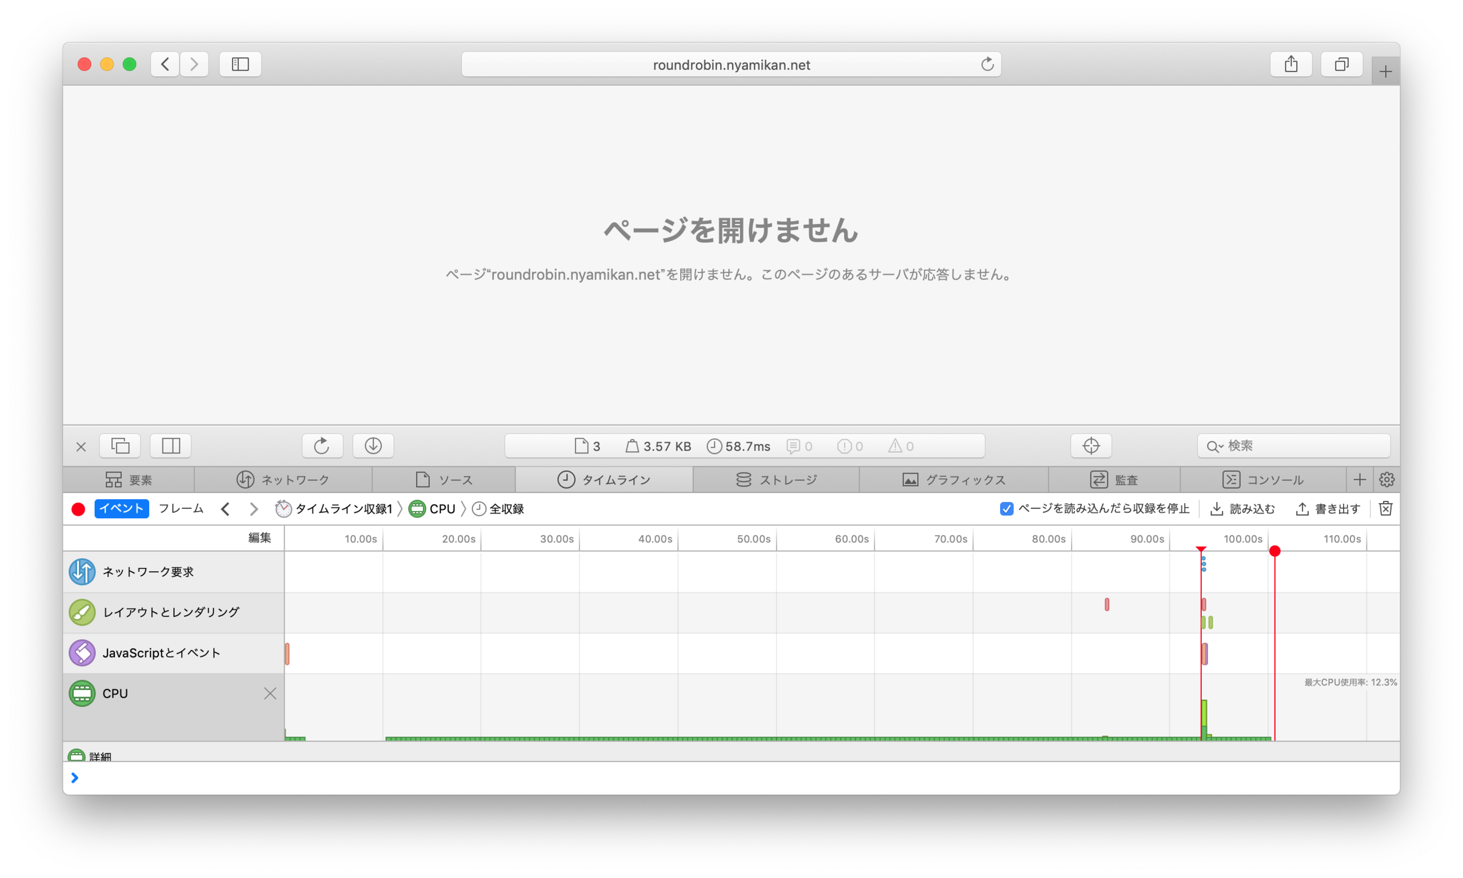The height and width of the screenshot is (878, 1463).
Task: Click the 58.7ms load time indicator
Action: coord(738,446)
